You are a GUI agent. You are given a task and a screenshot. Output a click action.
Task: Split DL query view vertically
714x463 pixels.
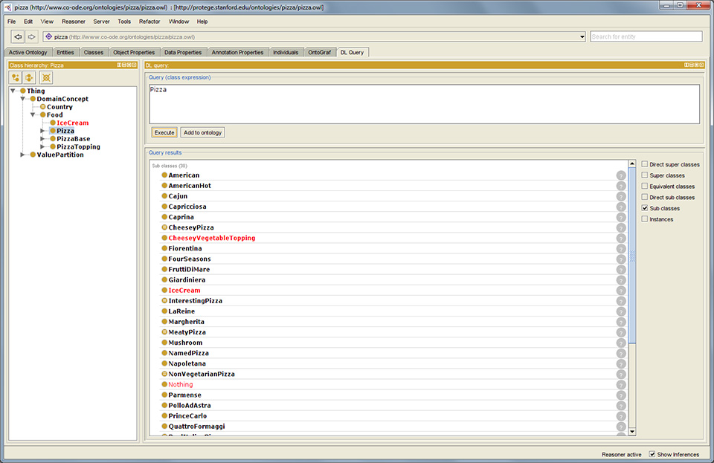tap(686, 65)
